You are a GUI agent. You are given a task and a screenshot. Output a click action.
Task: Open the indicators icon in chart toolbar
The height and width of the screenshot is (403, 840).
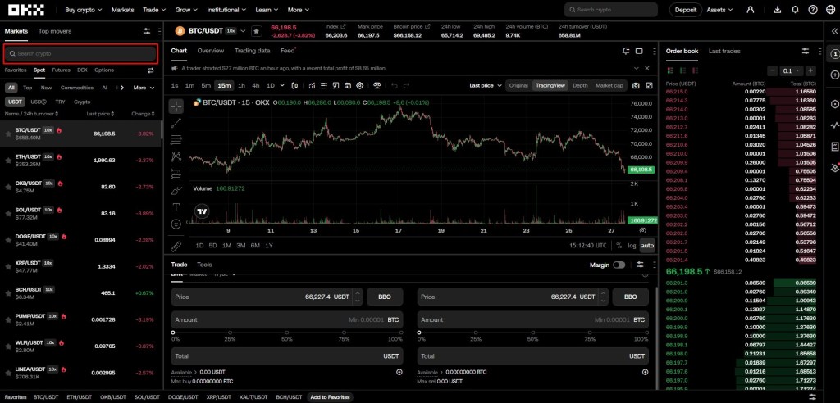(x=312, y=86)
